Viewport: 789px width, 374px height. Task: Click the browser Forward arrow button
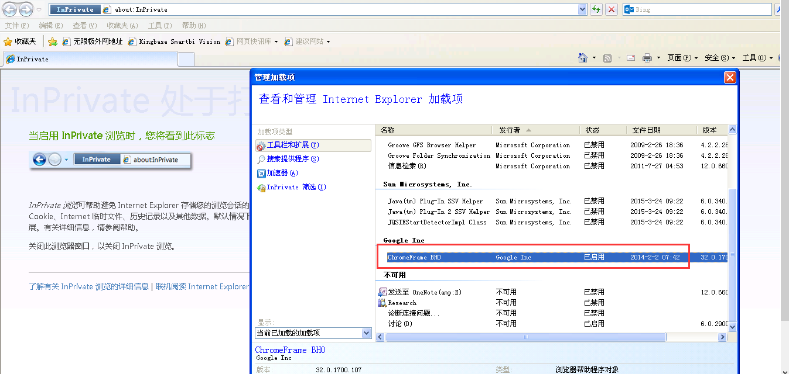[26, 9]
